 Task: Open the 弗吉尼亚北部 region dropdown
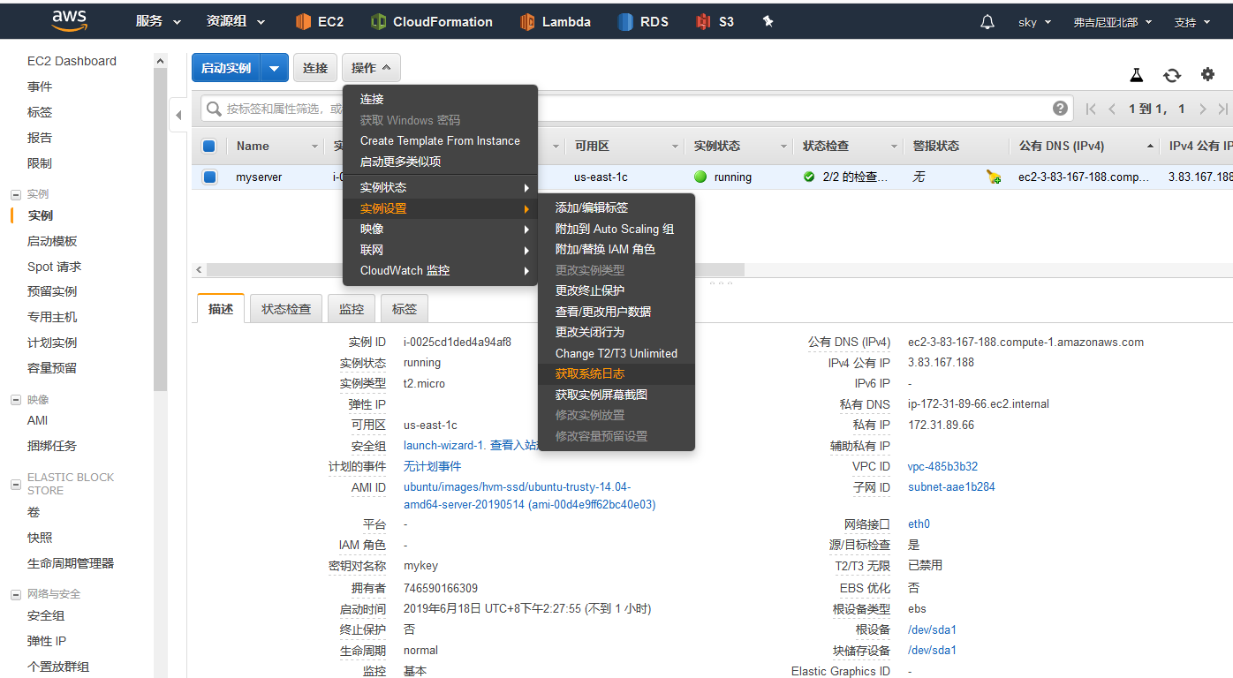(x=1111, y=22)
